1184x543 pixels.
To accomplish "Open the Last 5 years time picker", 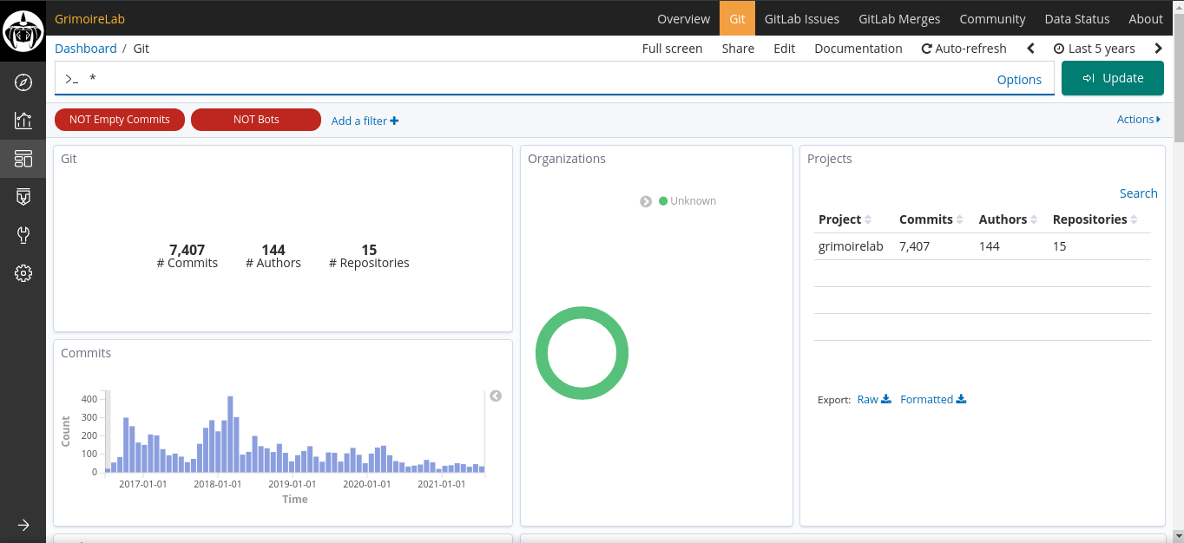I will coord(1094,49).
